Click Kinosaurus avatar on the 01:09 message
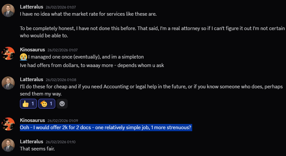286x156 pixels. 8,124
